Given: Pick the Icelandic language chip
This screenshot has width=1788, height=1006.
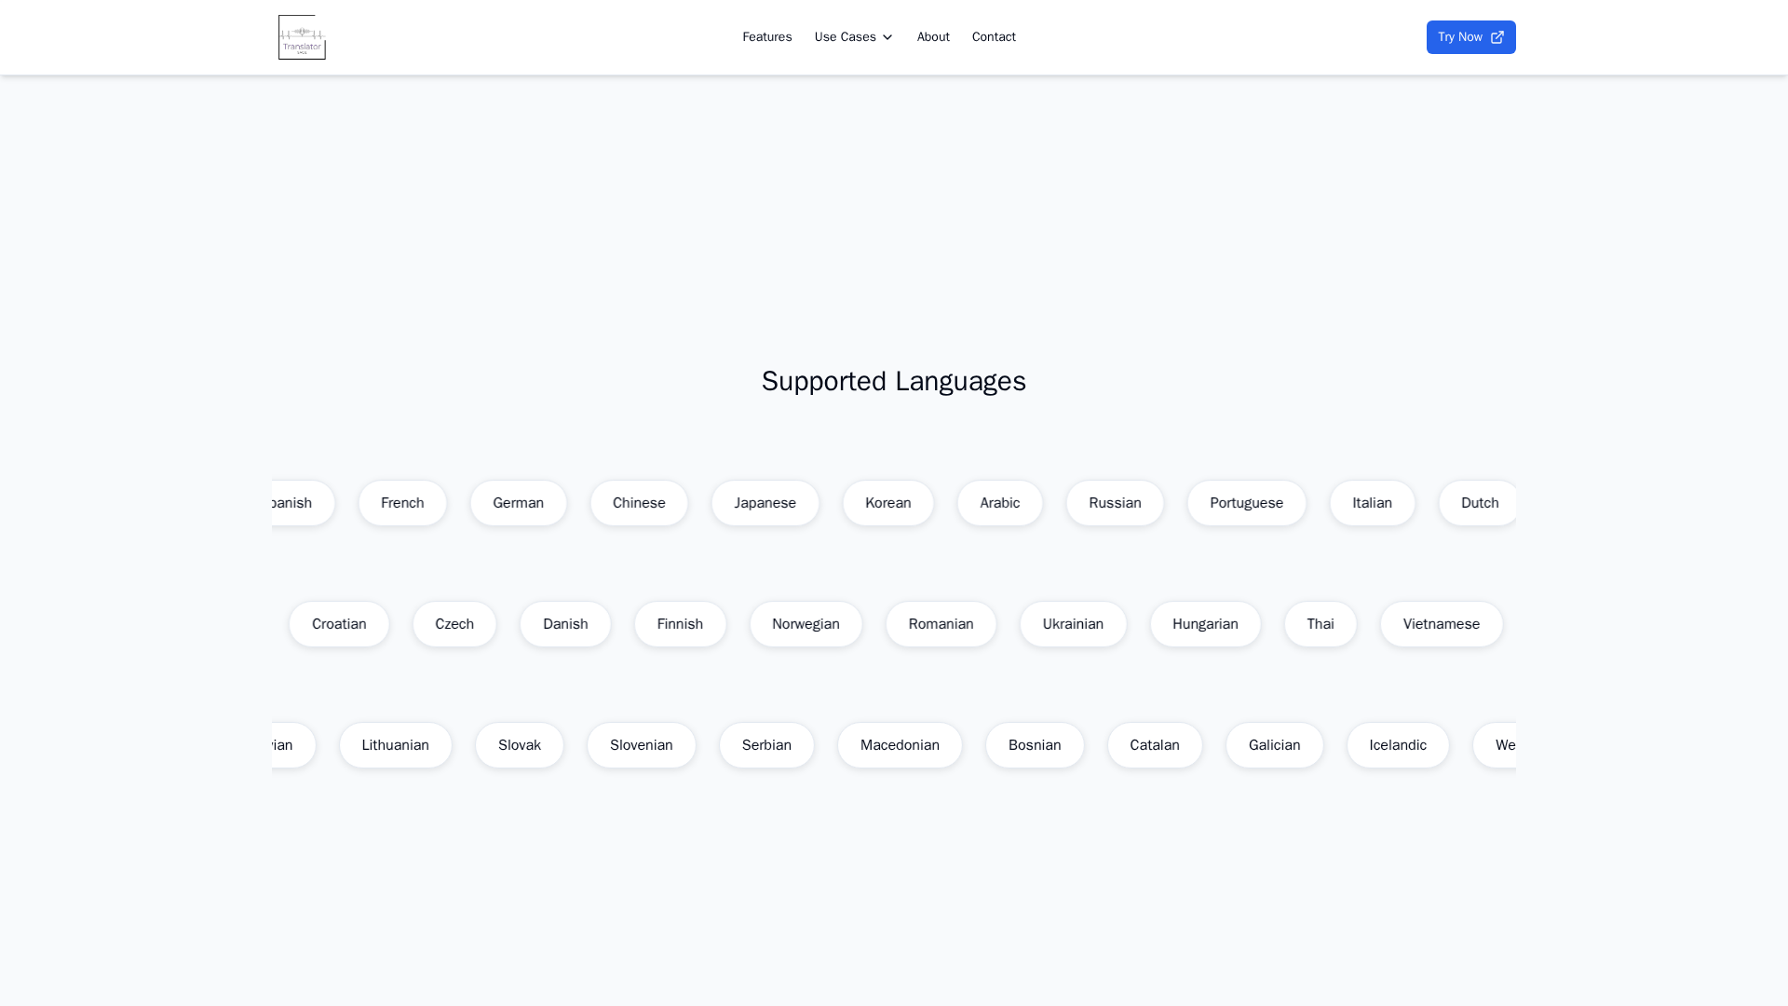Looking at the screenshot, I should click(1397, 745).
